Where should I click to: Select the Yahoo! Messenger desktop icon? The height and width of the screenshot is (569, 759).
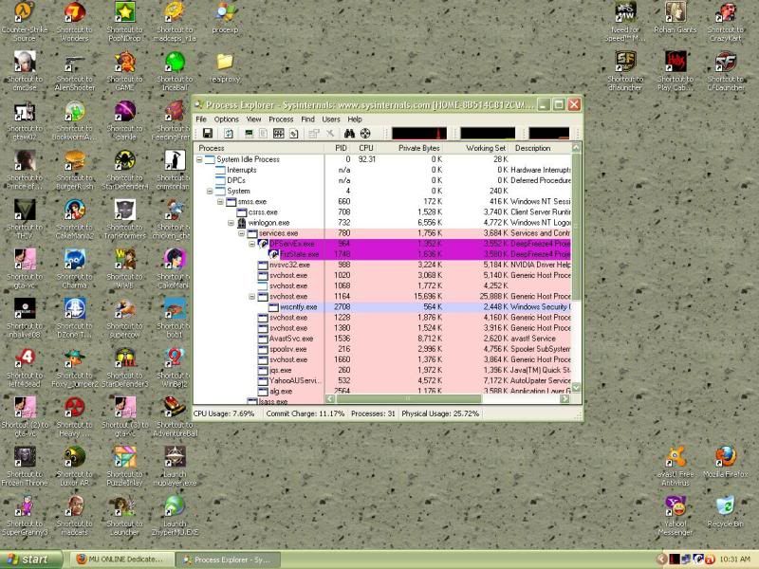676,516
